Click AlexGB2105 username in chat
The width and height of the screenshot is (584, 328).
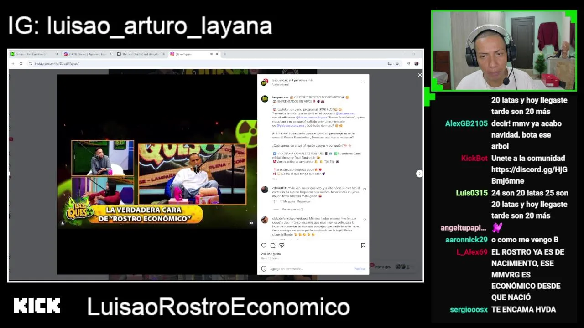(466, 123)
